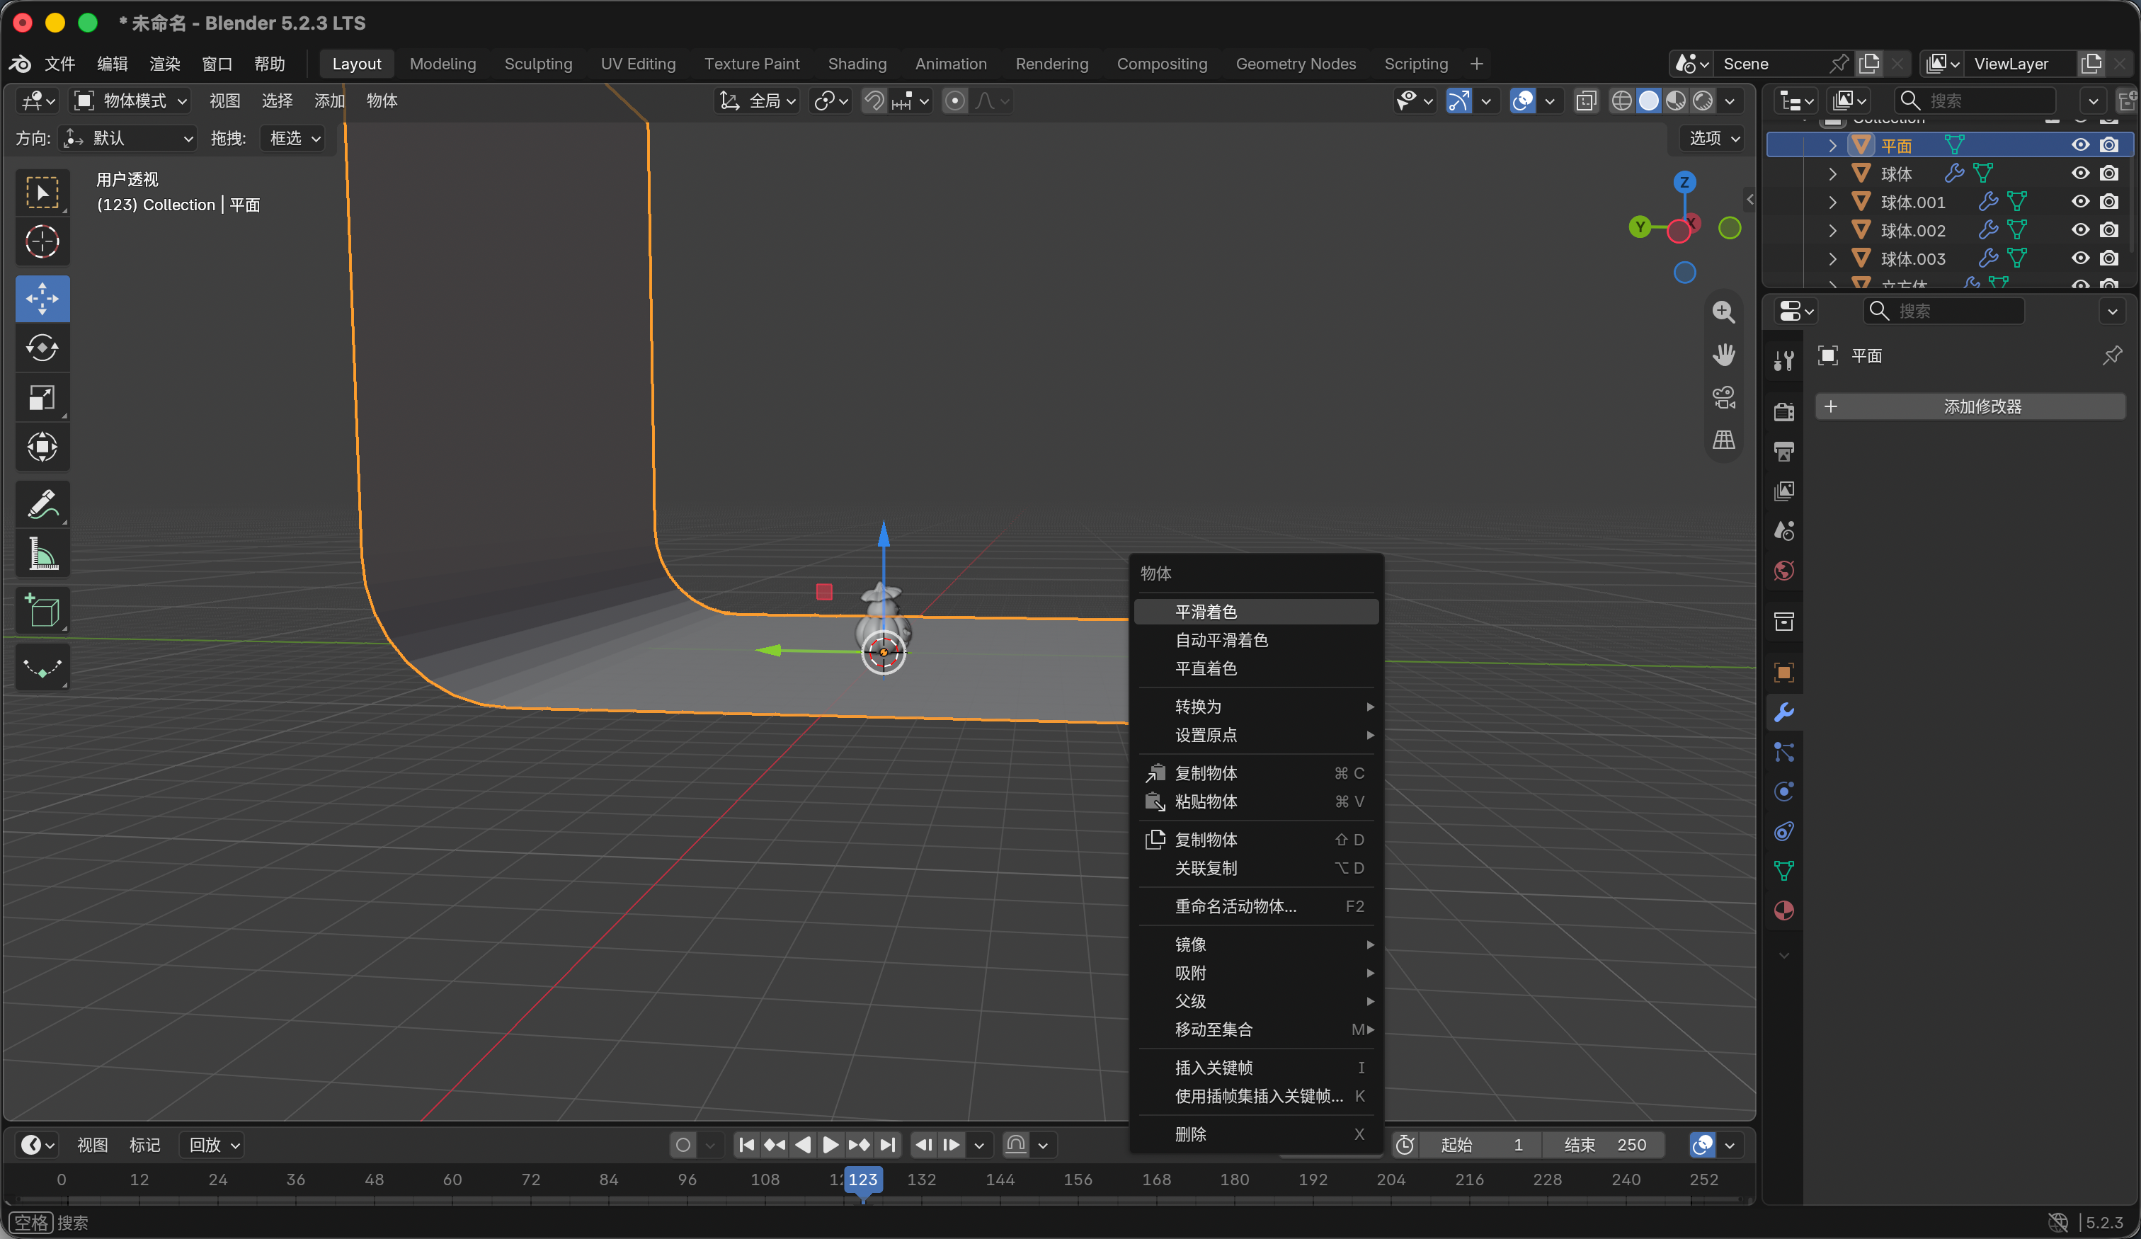Open the 转换为 submenu
2141x1239 pixels.
click(1256, 706)
